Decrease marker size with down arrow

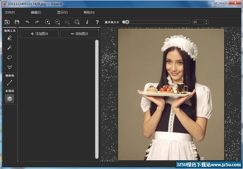[x=206, y=23]
